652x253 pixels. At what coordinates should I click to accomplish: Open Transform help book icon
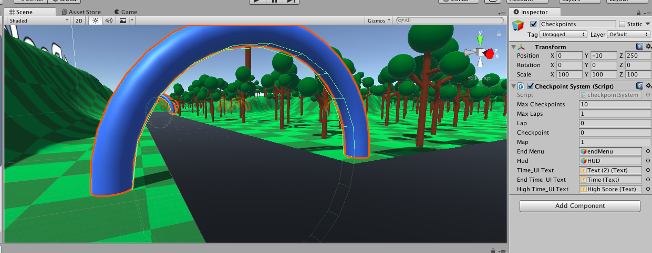pos(639,47)
